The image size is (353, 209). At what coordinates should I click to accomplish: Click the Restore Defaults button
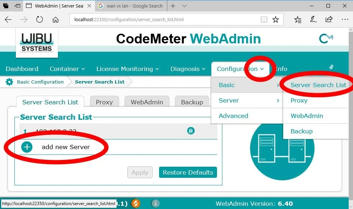click(x=188, y=172)
